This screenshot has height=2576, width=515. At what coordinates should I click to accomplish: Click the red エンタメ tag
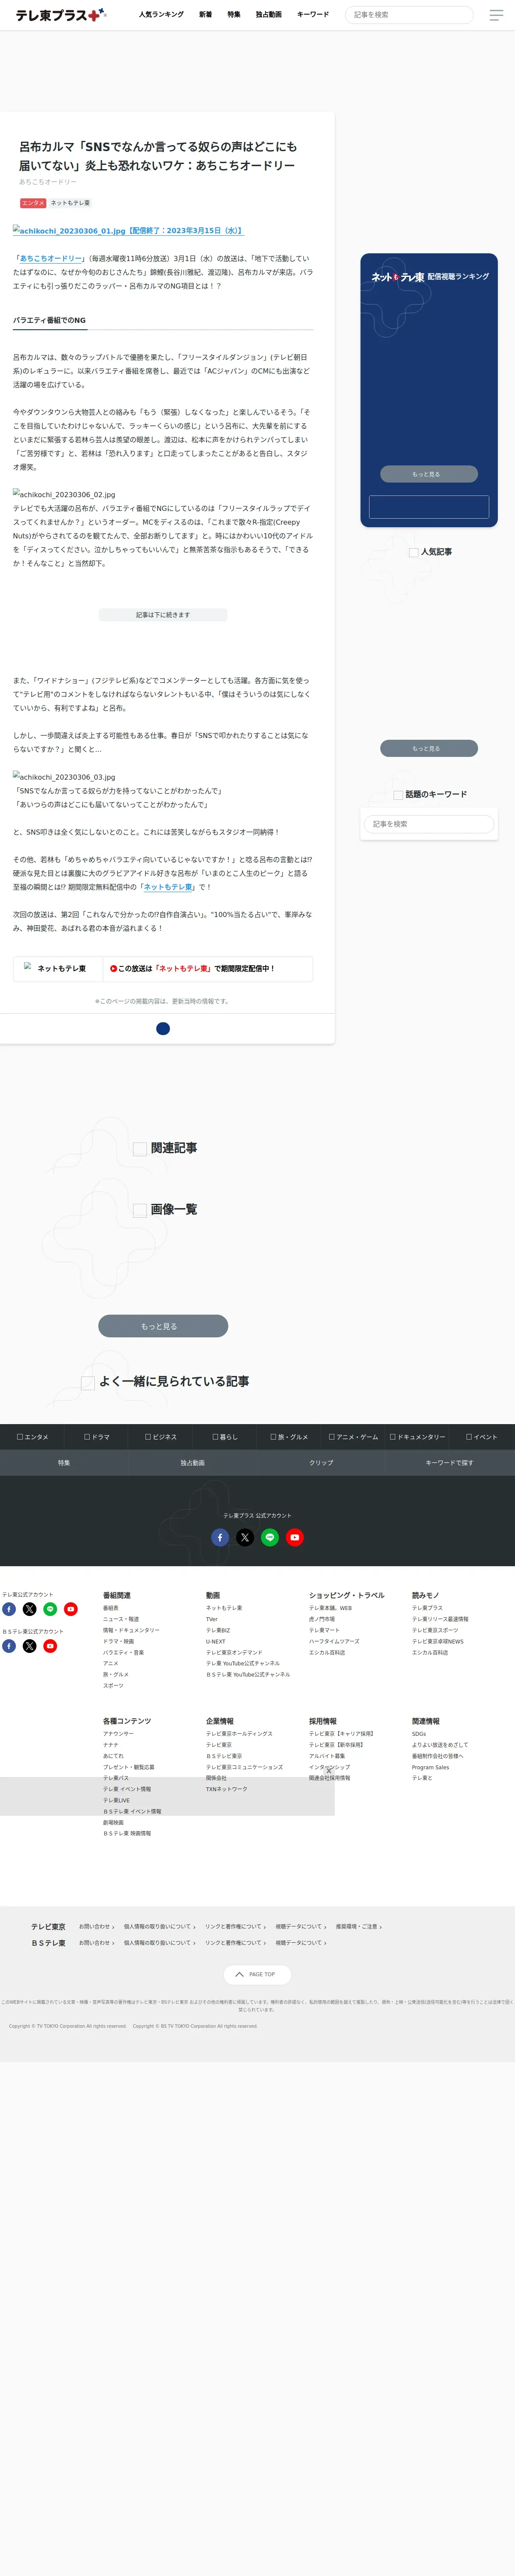click(x=33, y=203)
